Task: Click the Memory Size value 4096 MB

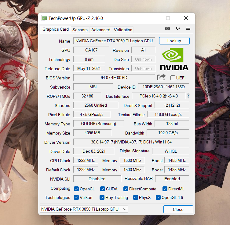Action: tap(93, 133)
